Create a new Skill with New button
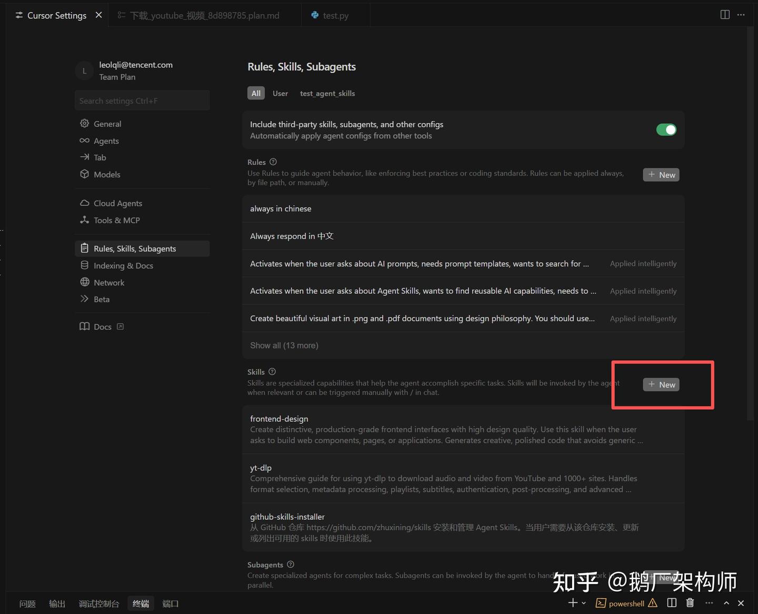Image resolution: width=758 pixels, height=614 pixels. click(x=661, y=384)
